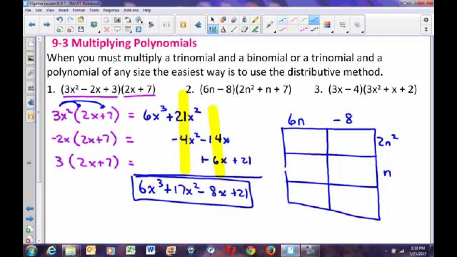Select the magenta thick pen line style
Image resolution: width=457 pixels, height=257 pixels.
(x=304, y=30)
